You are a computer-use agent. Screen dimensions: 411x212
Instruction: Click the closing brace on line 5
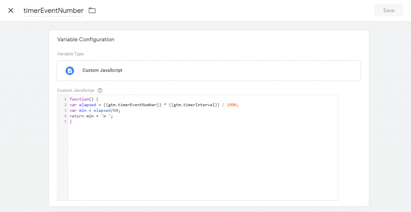pyautogui.click(x=71, y=122)
